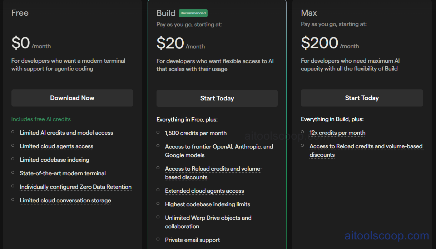
Task: Select 'State-of-the-art modern terminal' text
Action: [x=63, y=173]
